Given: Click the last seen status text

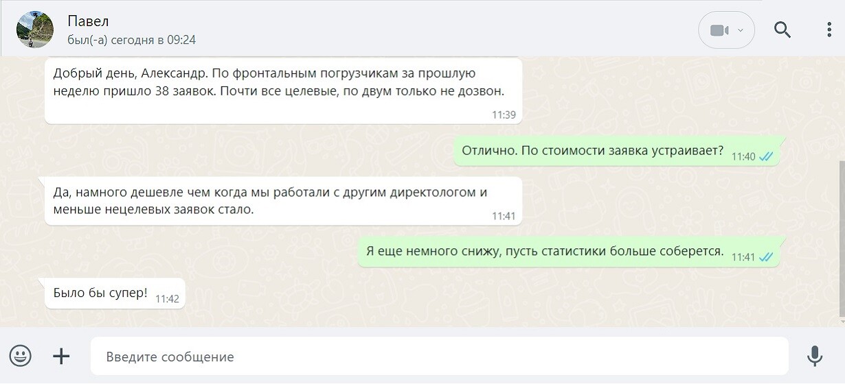Looking at the screenshot, I should pos(131,40).
